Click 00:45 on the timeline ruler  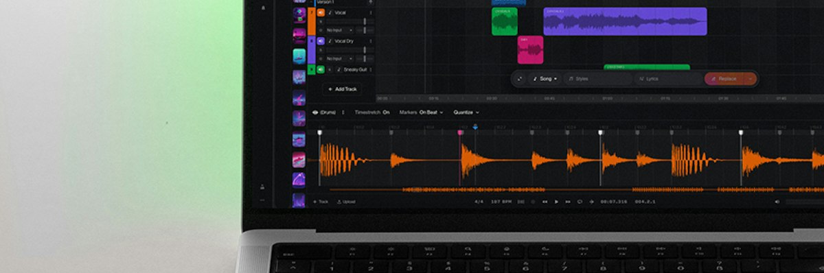(549, 98)
